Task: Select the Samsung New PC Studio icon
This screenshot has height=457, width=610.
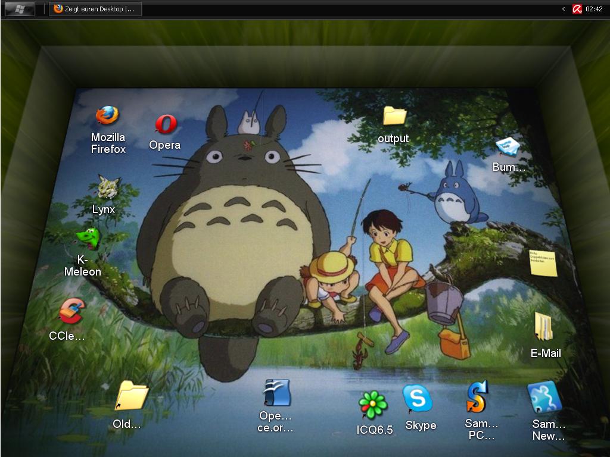Action: 544,397
